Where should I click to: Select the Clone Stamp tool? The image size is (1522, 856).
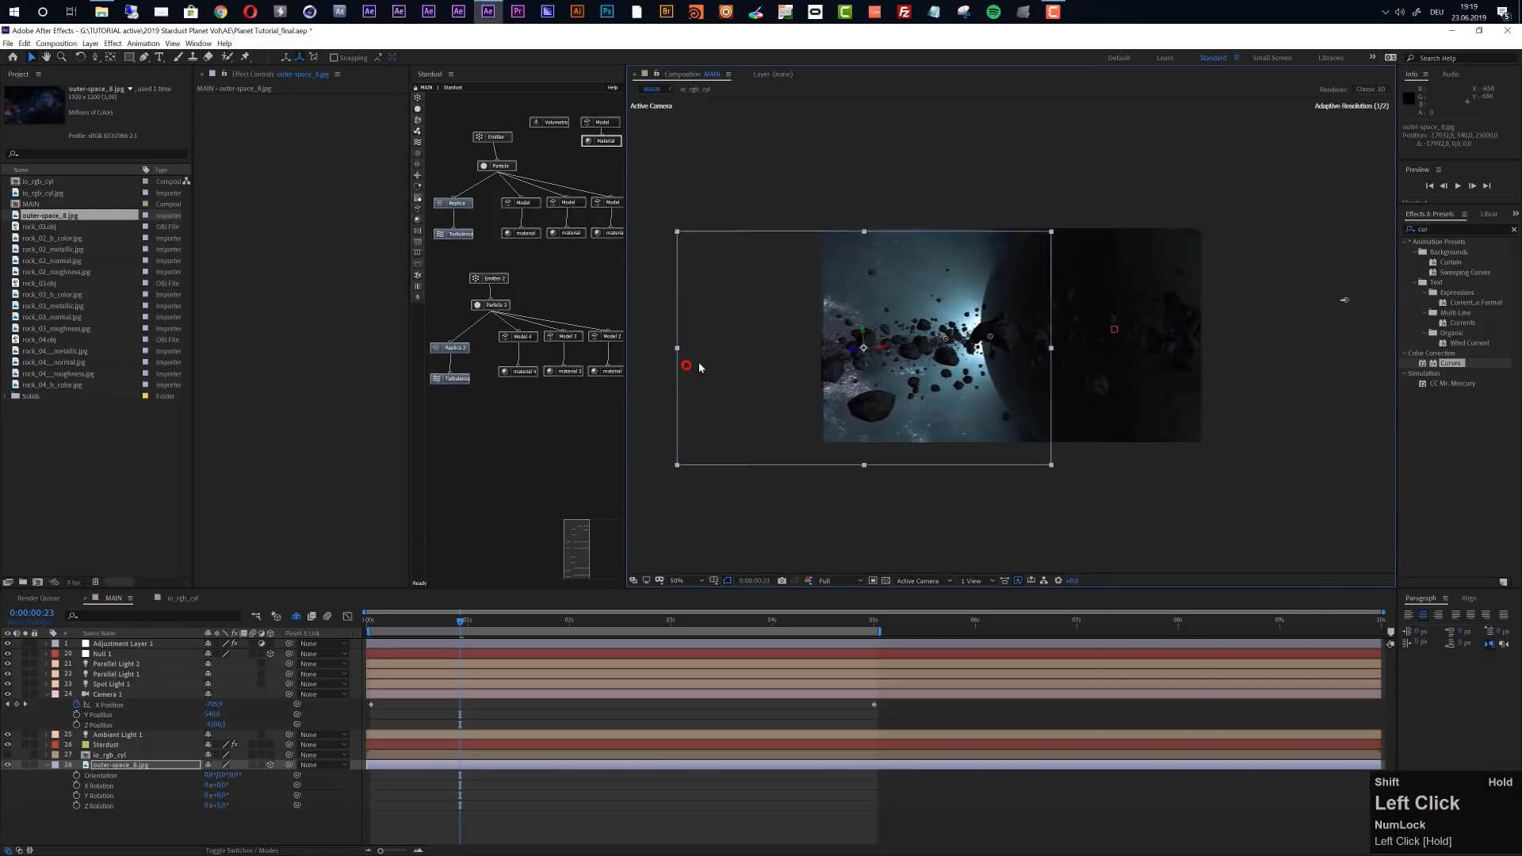click(x=193, y=57)
